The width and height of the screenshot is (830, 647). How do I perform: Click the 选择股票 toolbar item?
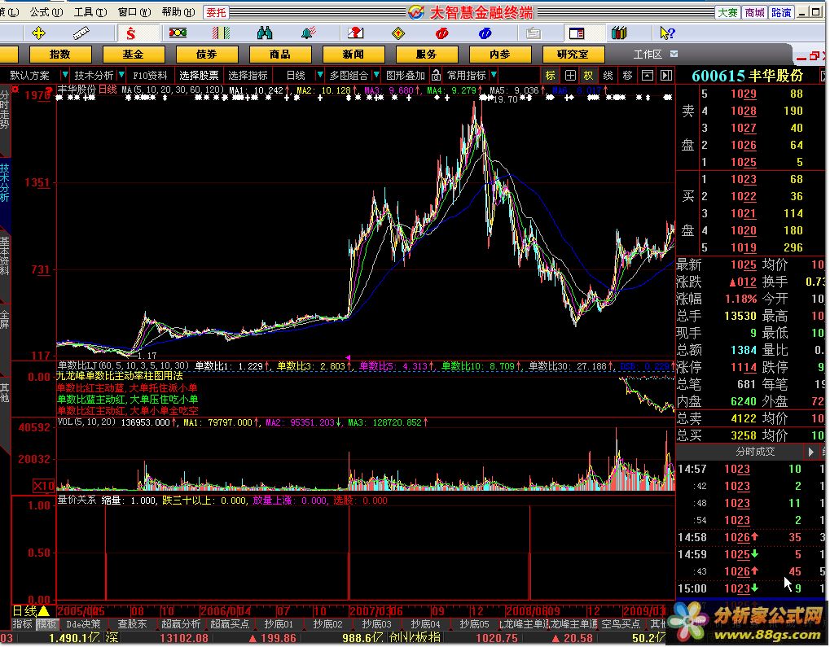(199, 75)
